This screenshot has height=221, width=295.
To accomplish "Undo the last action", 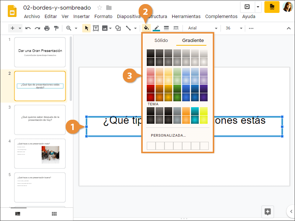I will click(x=28, y=28).
